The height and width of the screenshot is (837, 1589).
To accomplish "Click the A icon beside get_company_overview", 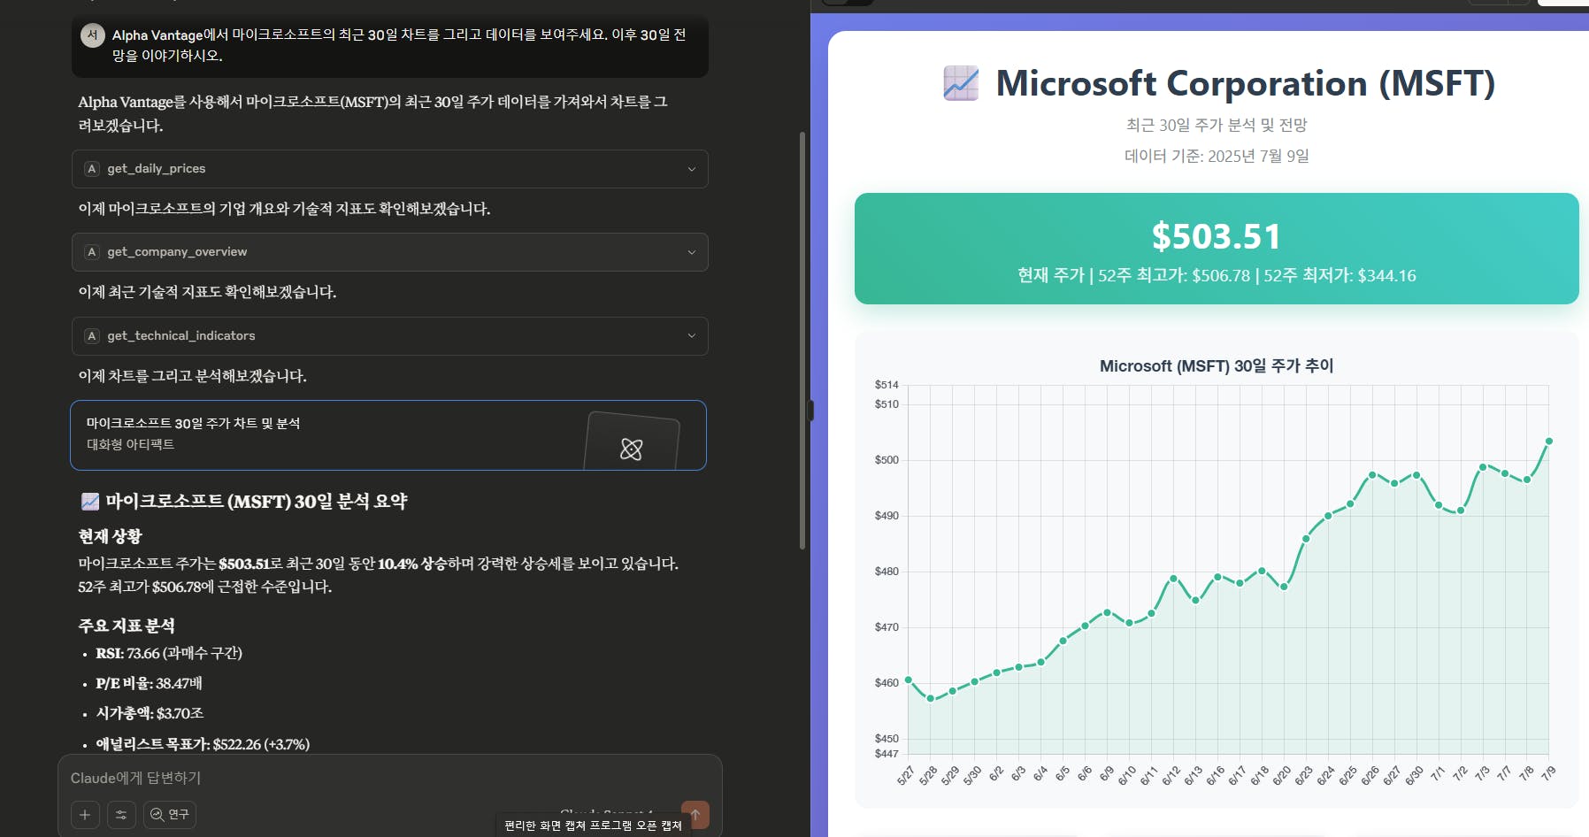I will pos(92,252).
